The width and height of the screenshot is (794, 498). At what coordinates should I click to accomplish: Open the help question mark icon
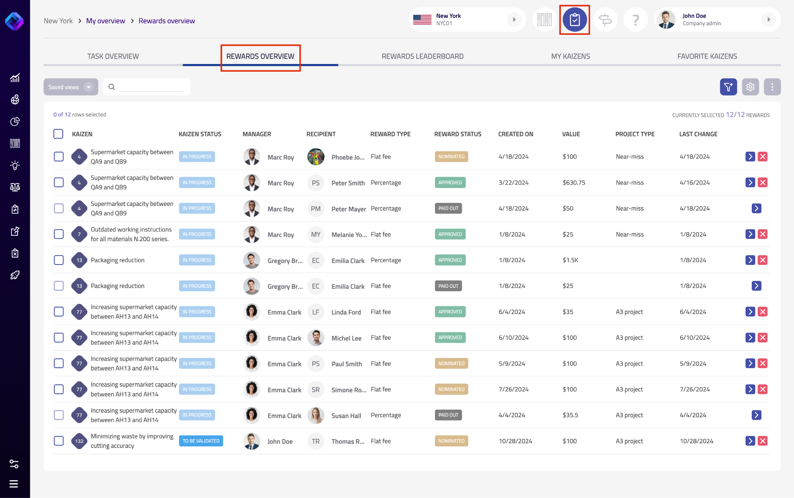635,19
